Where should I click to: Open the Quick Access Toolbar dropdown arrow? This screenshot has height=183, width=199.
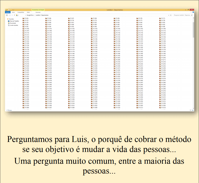[x=13, y=10]
